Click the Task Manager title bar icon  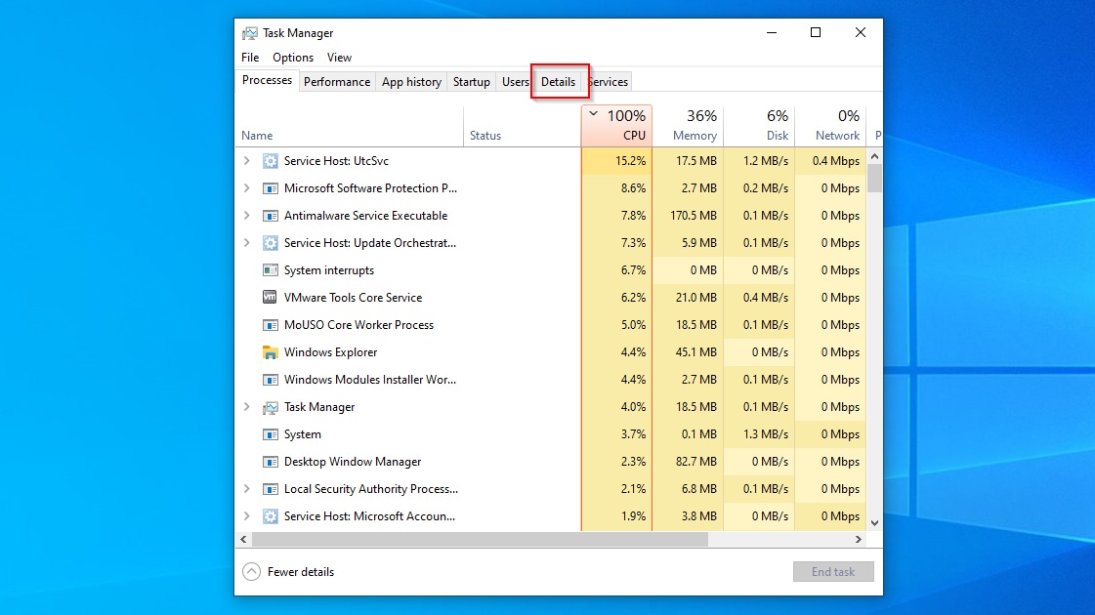point(249,33)
